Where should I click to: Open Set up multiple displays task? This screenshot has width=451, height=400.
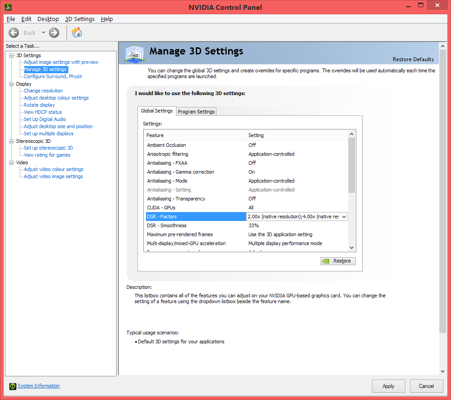pos(49,134)
